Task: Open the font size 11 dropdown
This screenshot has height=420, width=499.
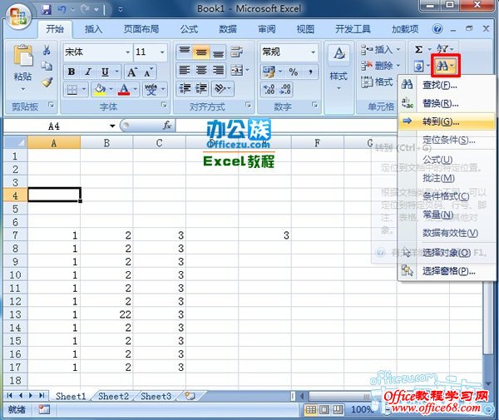Action: (162, 52)
